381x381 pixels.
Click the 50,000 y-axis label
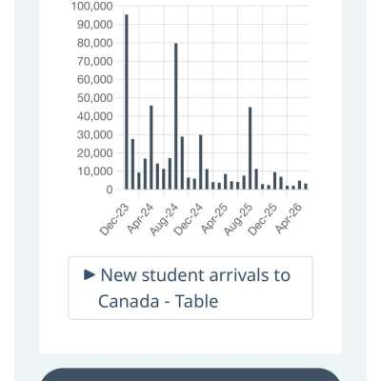[x=95, y=98]
